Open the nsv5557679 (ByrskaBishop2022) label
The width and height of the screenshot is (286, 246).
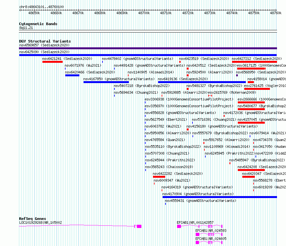pos(220,133)
